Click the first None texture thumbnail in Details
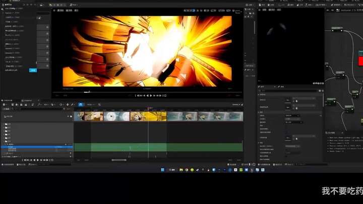 point(288,100)
